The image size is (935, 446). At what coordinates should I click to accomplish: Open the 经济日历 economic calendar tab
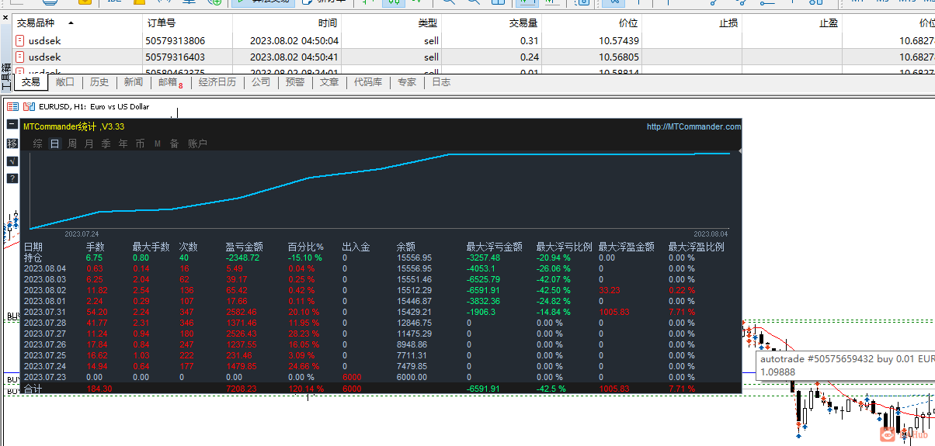tap(217, 82)
